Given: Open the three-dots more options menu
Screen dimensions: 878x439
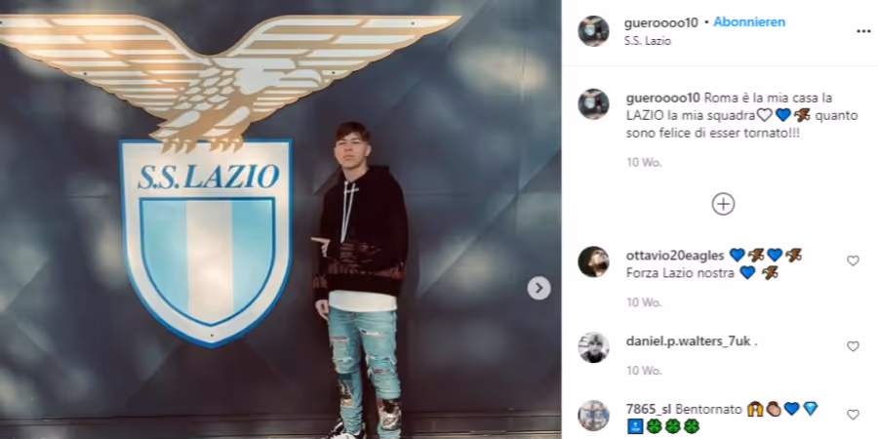Looking at the screenshot, I should point(863,31).
